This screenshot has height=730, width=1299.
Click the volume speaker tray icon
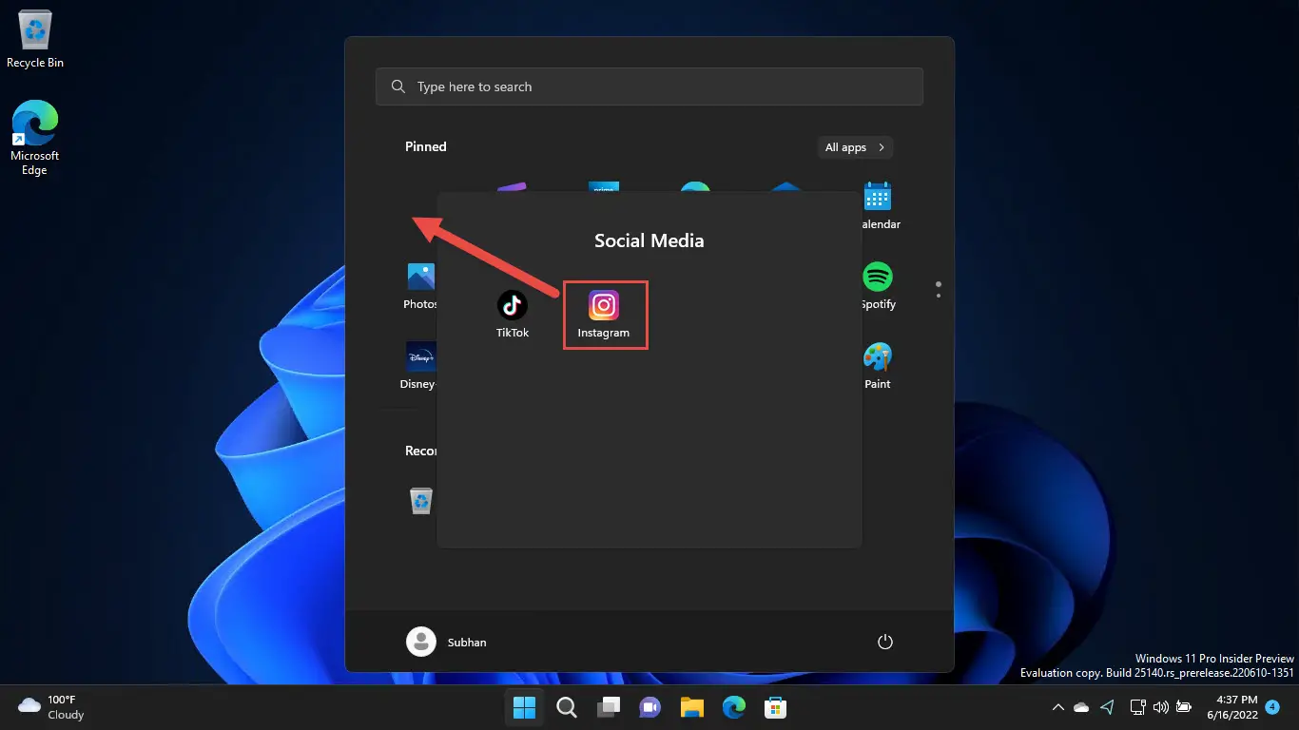(x=1160, y=707)
